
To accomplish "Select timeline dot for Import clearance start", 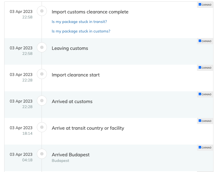I will pos(42,74).
